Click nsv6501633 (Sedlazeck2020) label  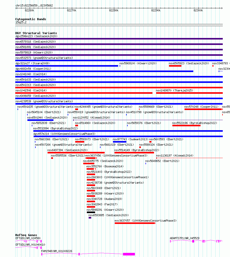(36, 80)
